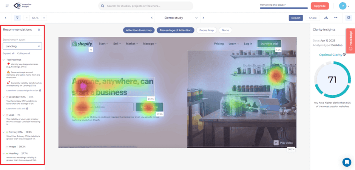
Task: Open the hamburger menu icon
Action: tap(7, 6)
